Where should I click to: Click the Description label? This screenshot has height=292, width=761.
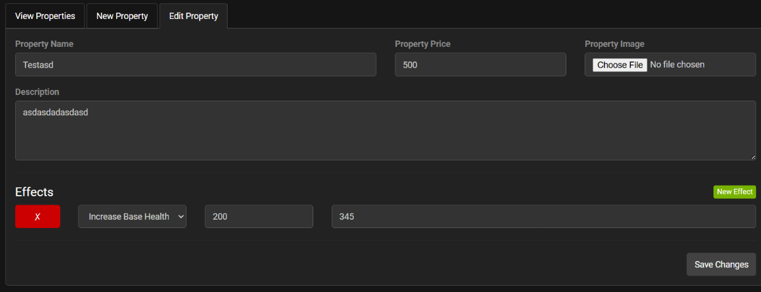pos(37,92)
